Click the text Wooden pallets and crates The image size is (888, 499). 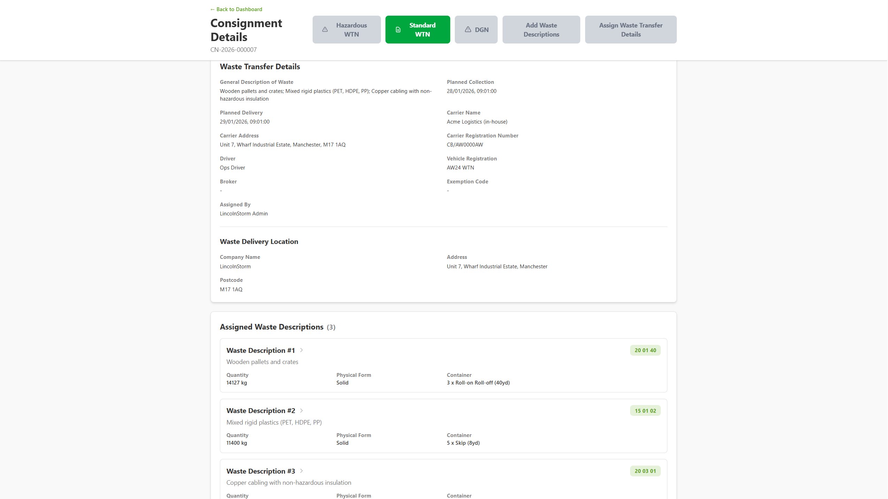click(262, 362)
